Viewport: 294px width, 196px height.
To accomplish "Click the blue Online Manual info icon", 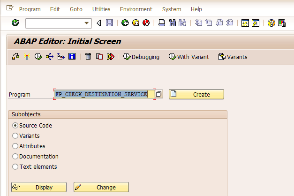I will point(72,56).
